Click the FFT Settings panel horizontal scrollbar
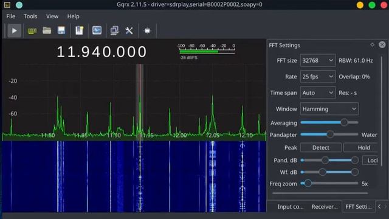 click(x=320, y=193)
